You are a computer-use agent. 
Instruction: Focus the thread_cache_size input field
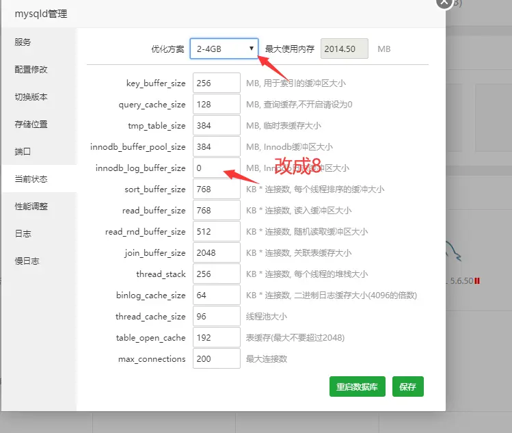point(216,317)
